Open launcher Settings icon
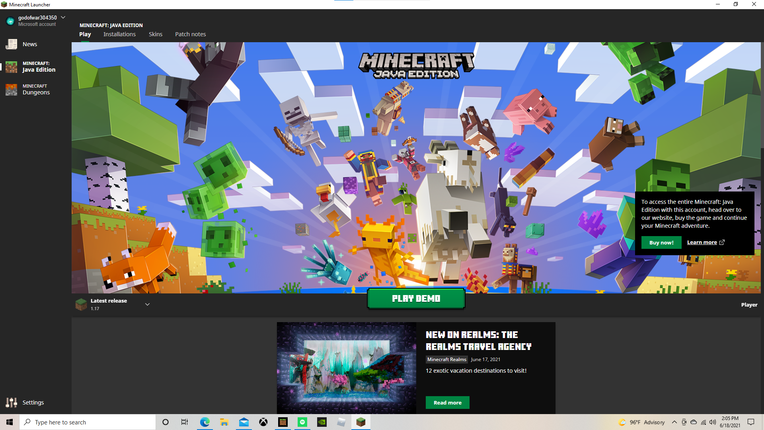 [12, 403]
